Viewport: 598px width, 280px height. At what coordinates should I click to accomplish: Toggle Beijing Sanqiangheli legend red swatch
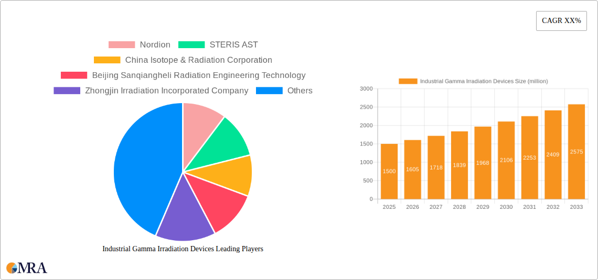(x=74, y=75)
